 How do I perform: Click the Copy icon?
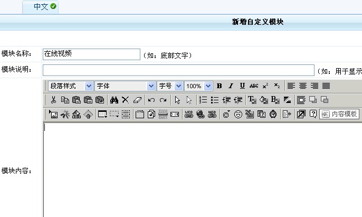[x=65, y=100]
